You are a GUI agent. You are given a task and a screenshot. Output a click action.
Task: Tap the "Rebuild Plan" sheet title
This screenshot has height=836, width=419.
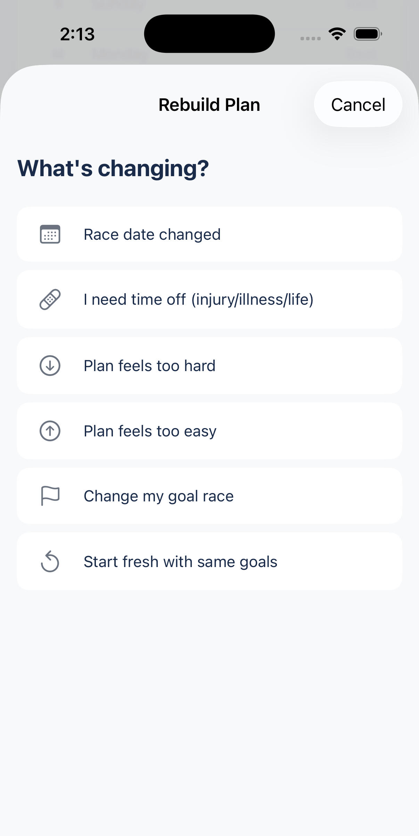tap(209, 105)
